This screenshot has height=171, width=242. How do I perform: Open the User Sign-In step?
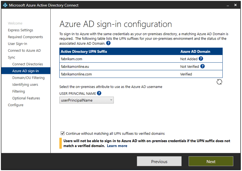click(x=17, y=44)
